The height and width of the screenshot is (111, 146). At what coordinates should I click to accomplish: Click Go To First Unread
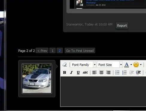coord(80,51)
